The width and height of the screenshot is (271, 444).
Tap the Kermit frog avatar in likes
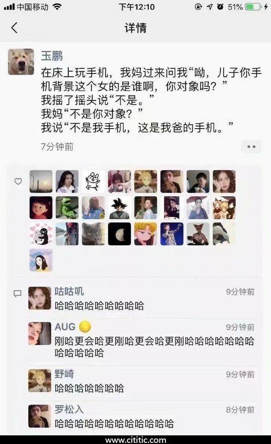[x=67, y=208]
